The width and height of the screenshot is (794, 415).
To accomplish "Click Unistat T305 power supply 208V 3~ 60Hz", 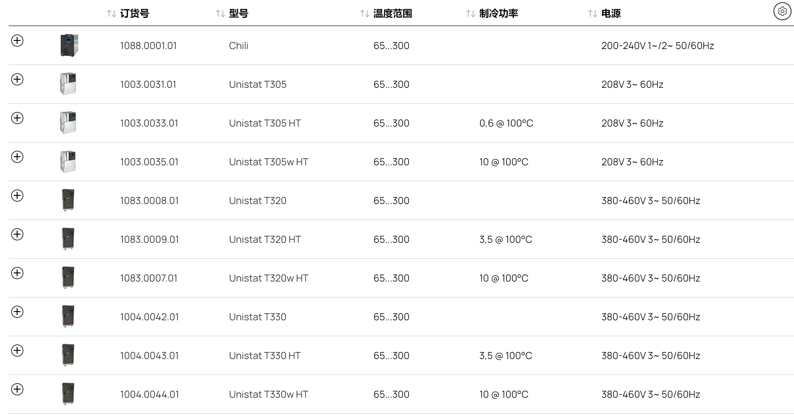I will 632,84.
